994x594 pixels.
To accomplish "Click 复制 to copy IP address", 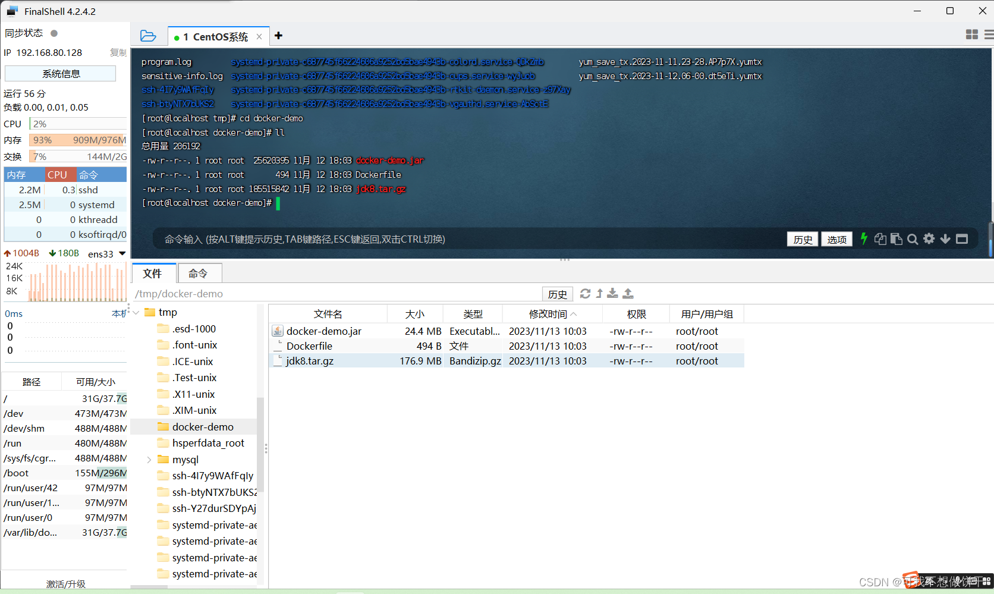I will (x=118, y=53).
